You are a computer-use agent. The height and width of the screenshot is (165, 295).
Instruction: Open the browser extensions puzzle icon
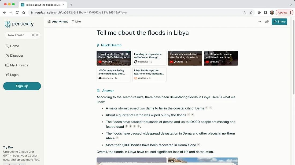point(259,13)
